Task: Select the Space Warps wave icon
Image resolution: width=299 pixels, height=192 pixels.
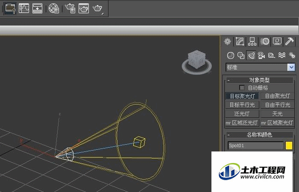Action: tap(282, 55)
